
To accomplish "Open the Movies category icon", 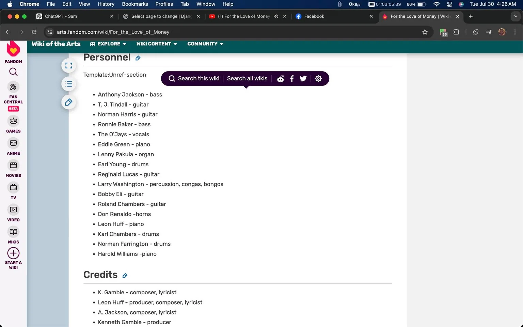I will [x=13, y=165].
